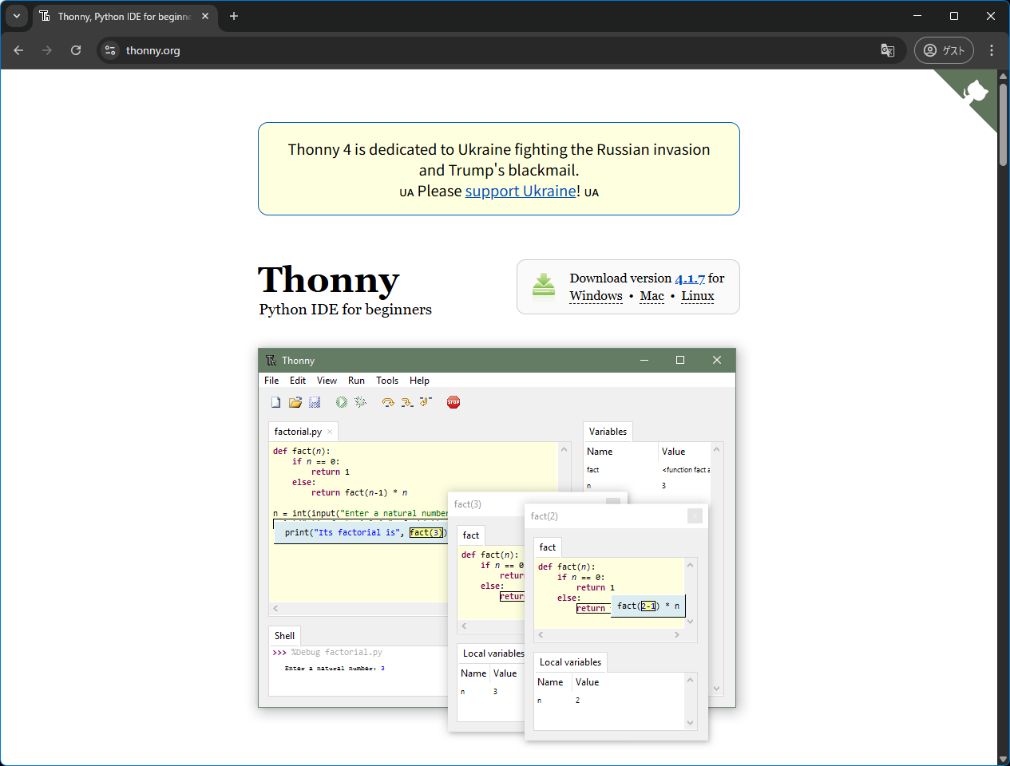Open the View menu in Thonny

327,381
